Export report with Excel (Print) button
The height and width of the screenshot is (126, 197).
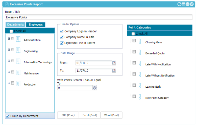click(90, 115)
